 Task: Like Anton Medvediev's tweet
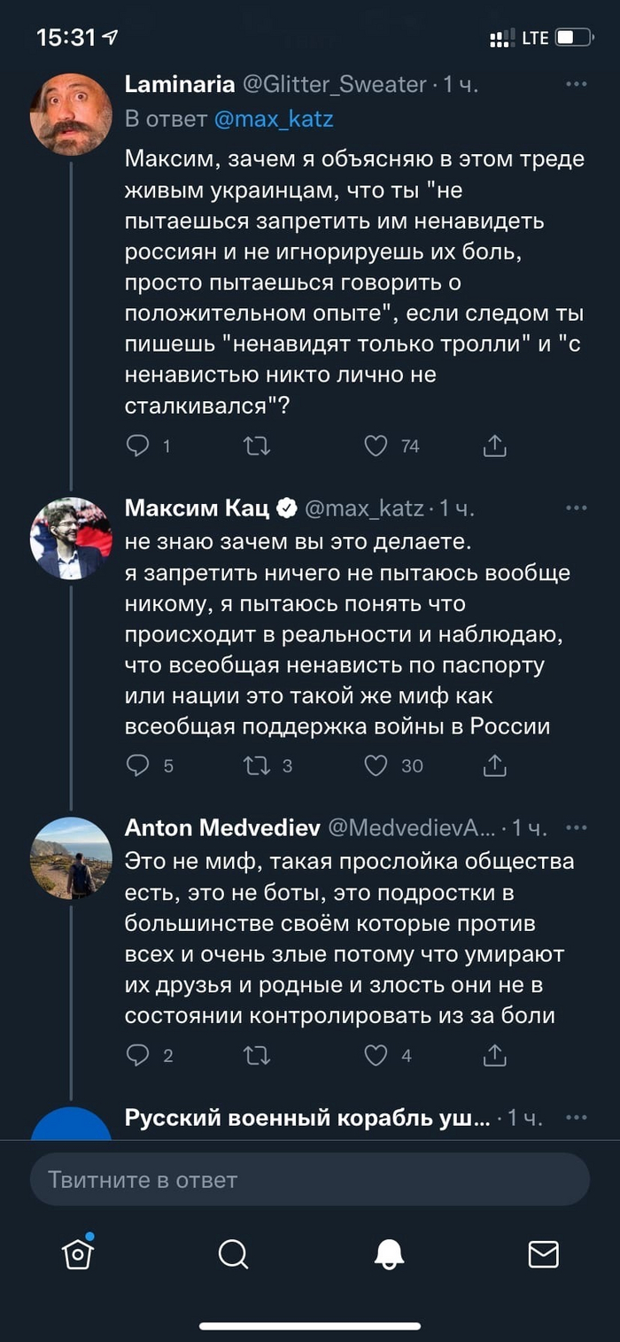pyautogui.click(x=376, y=1055)
